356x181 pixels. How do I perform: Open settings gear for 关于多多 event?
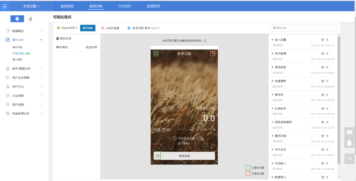323,149
